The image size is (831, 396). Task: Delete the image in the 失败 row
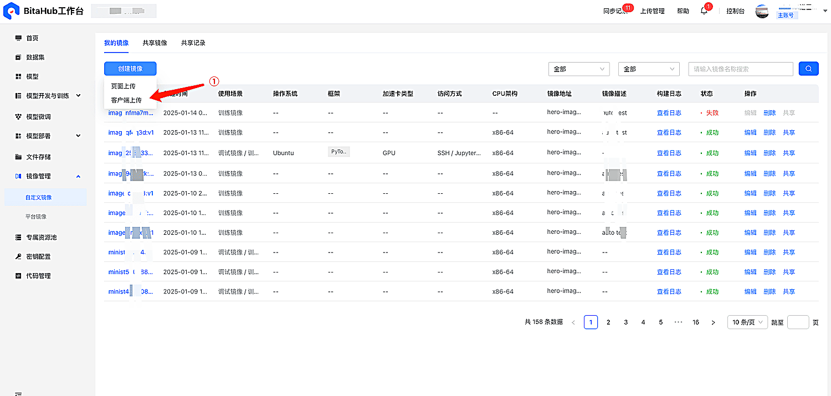pyautogui.click(x=770, y=113)
